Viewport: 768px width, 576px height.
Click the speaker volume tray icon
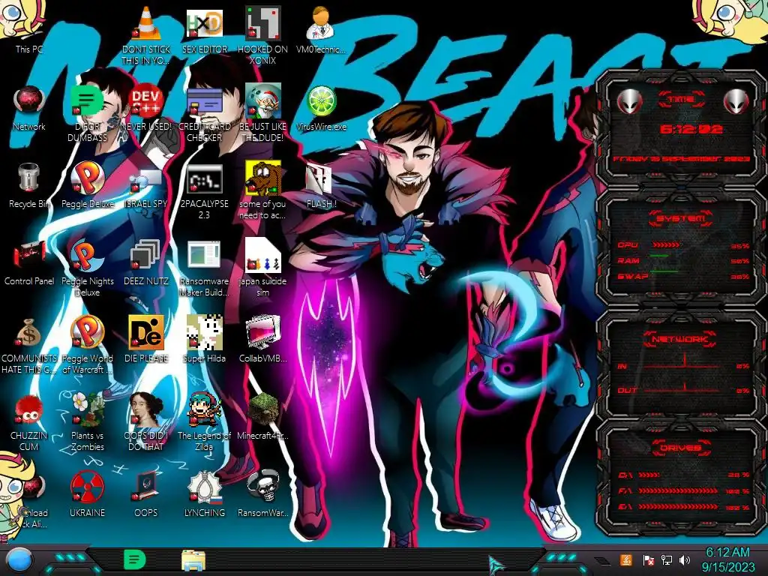(685, 559)
